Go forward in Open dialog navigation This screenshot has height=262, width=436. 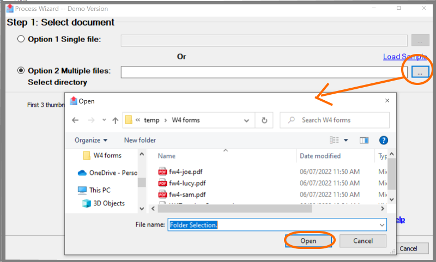coord(91,120)
